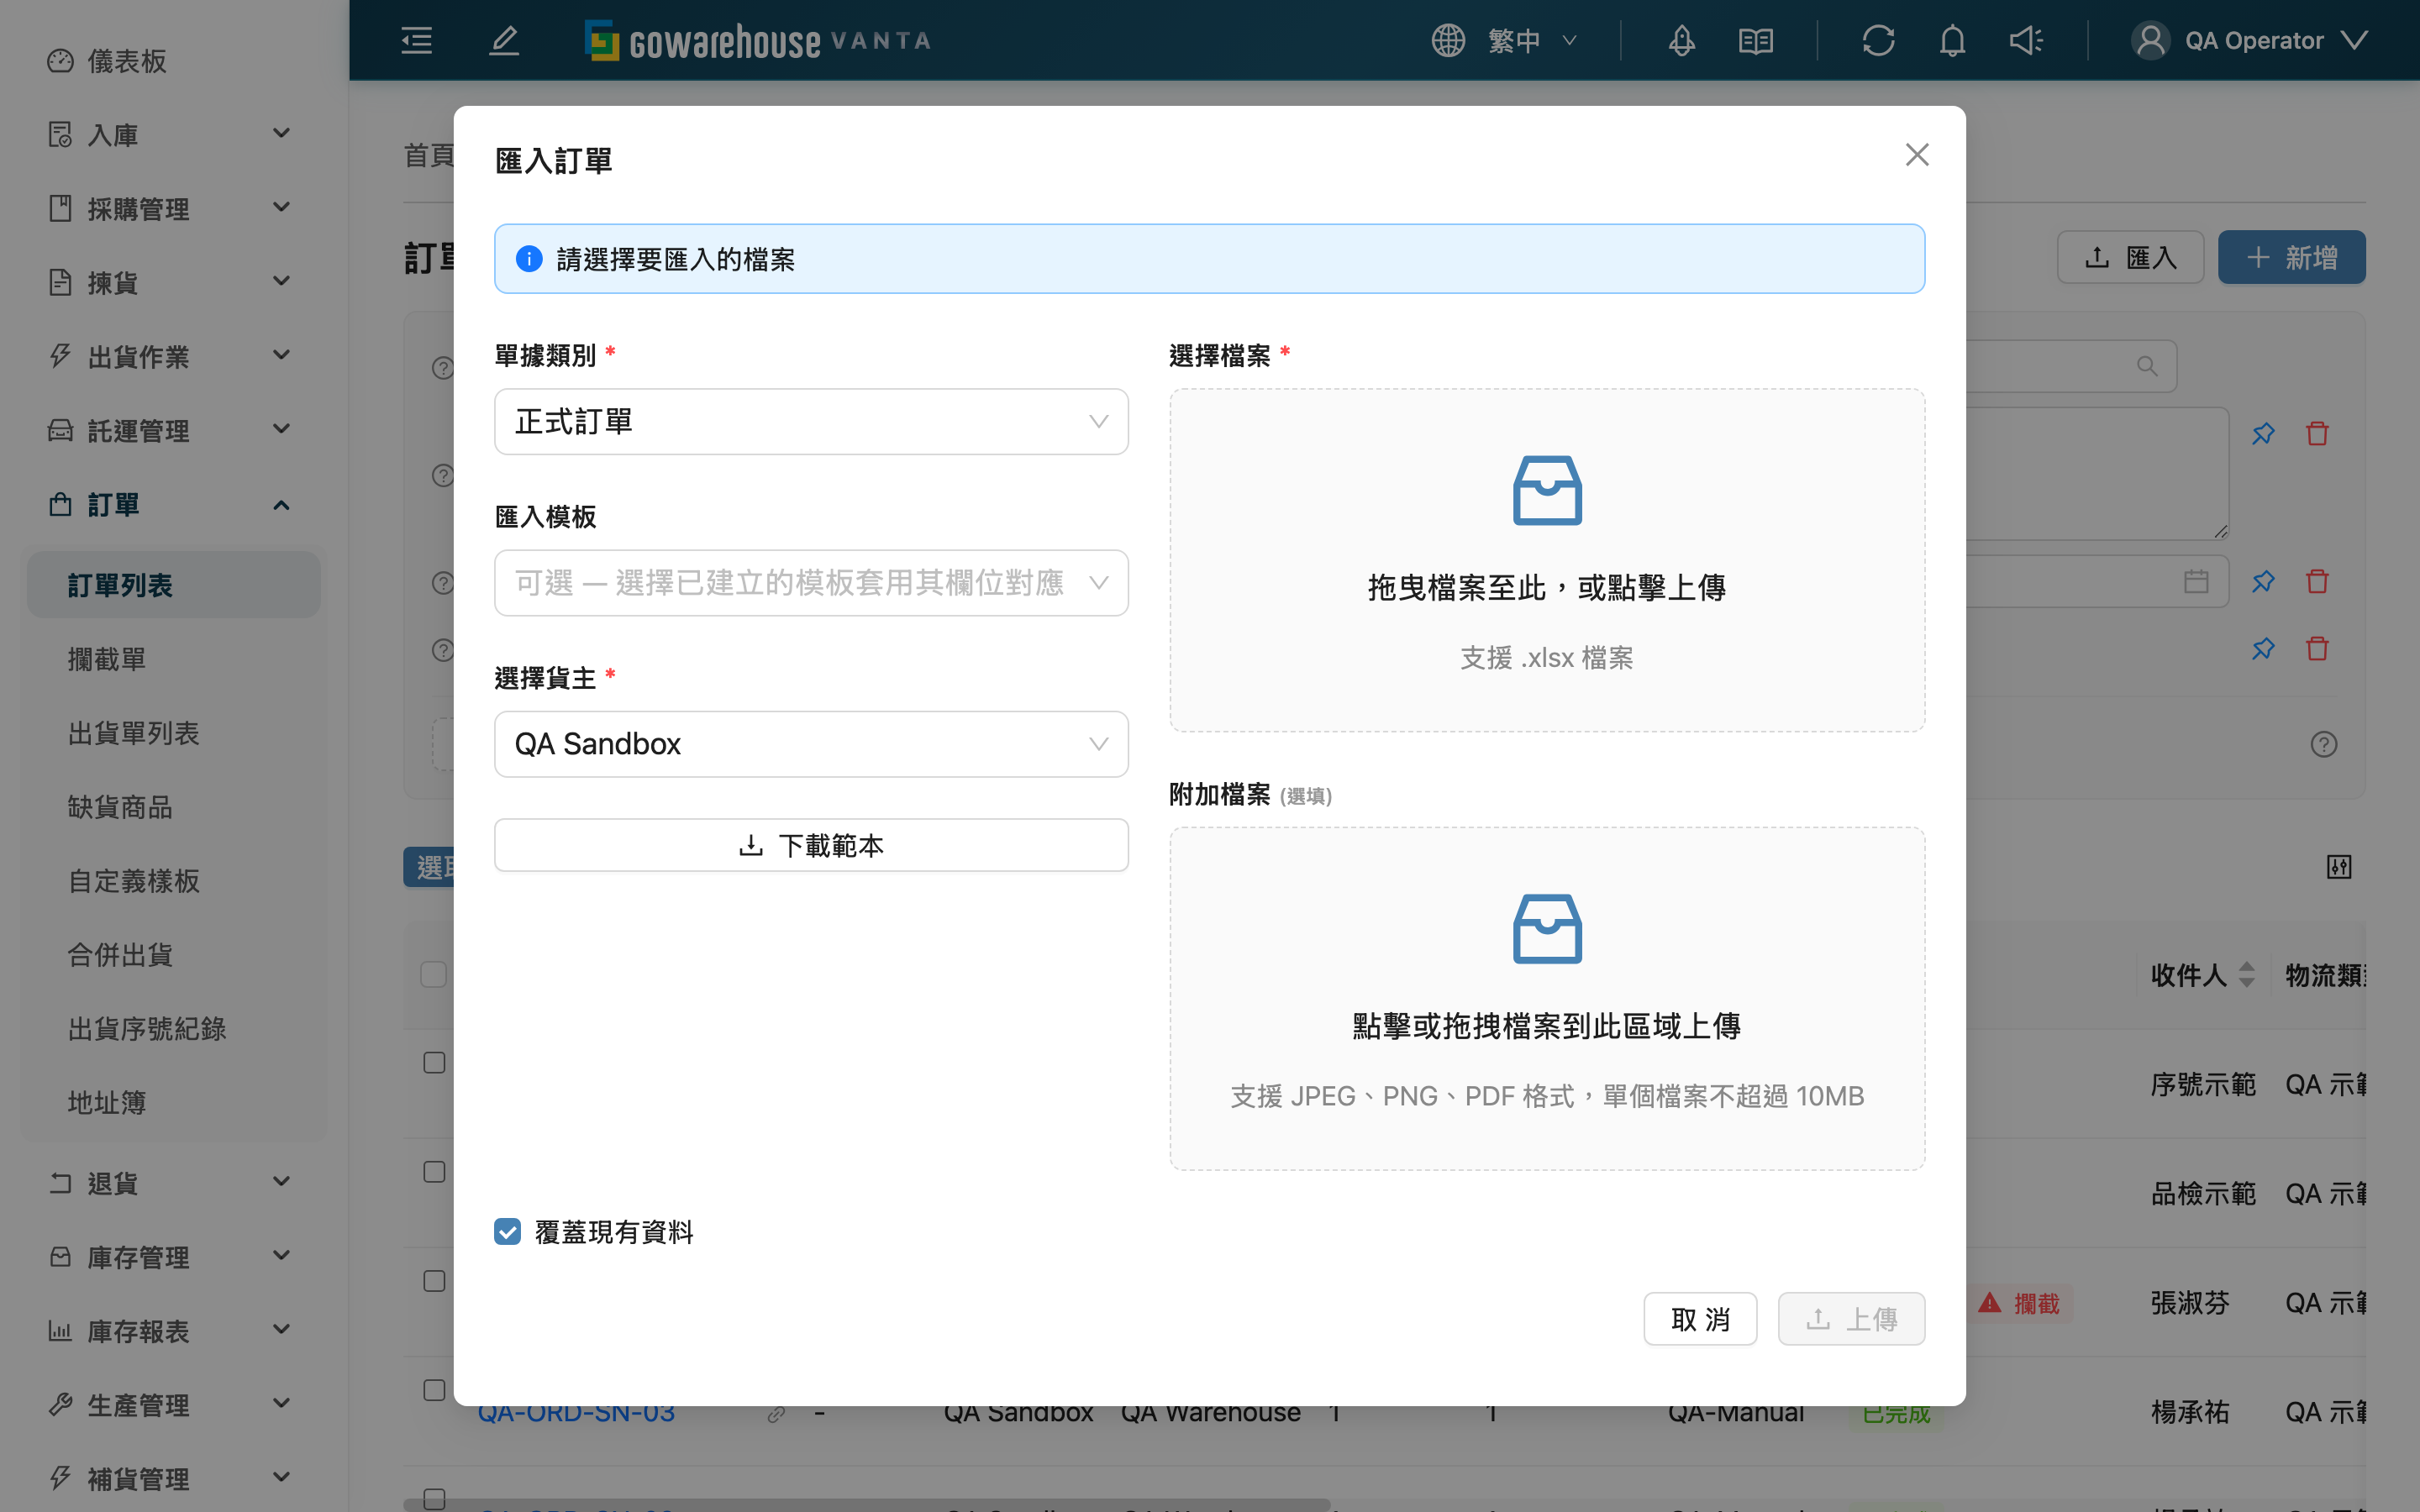Click the search magnifier icon behind dialog
The height and width of the screenshot is (1512, 2420).
pyautogui.click(x=2147, y=366)
